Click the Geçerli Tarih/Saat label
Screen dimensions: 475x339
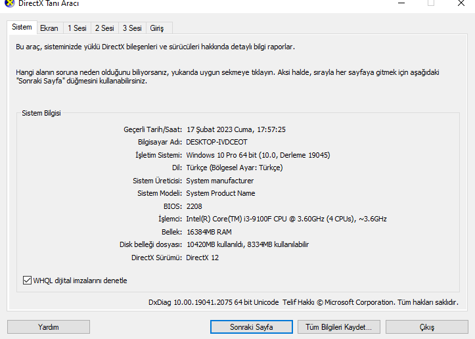click(152, 129)
